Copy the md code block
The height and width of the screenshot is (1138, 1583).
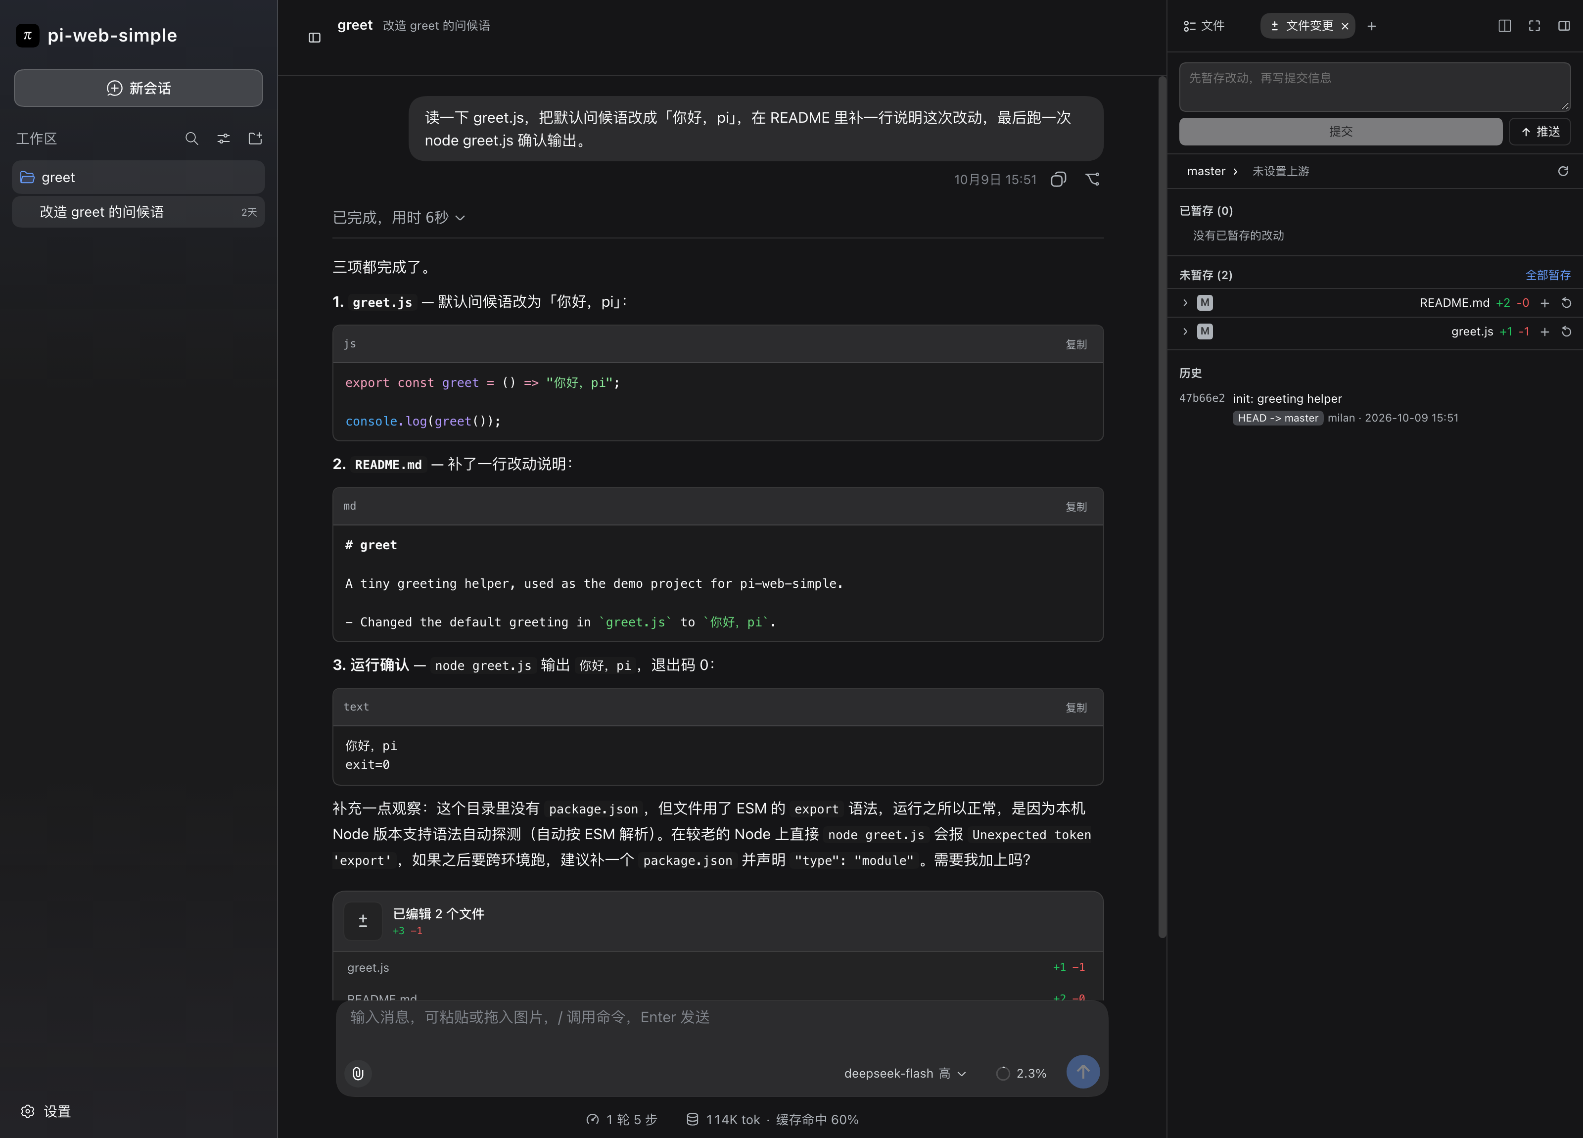[x=1075, y=506]
